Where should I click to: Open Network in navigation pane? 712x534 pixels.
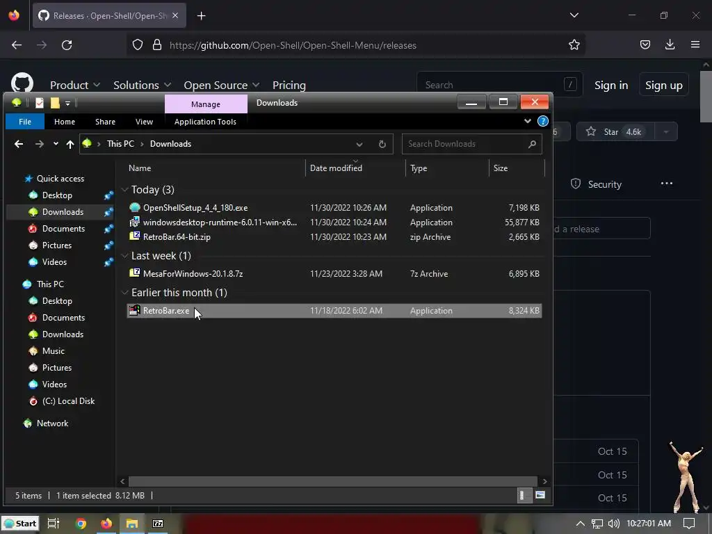[52, 423]
